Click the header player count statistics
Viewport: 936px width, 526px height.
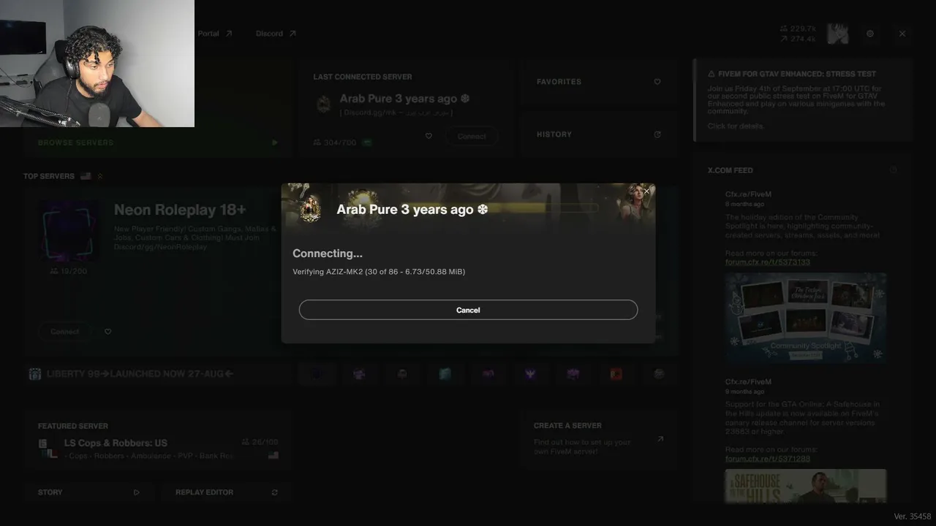point(799,34)
